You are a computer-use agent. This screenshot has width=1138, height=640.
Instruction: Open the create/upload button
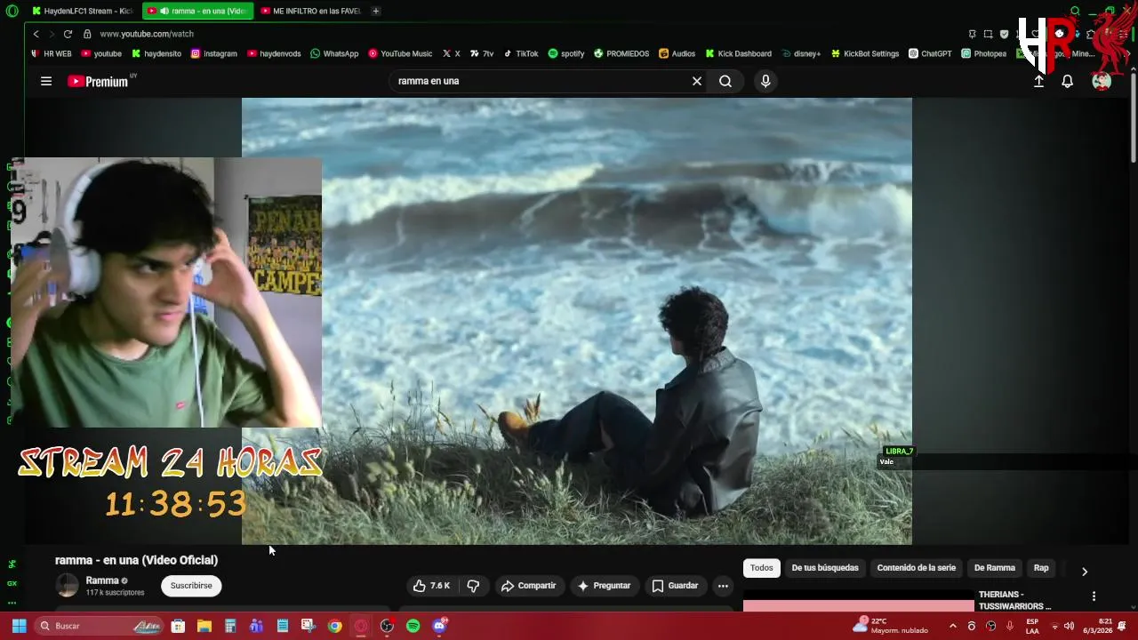click(1038, 81)
